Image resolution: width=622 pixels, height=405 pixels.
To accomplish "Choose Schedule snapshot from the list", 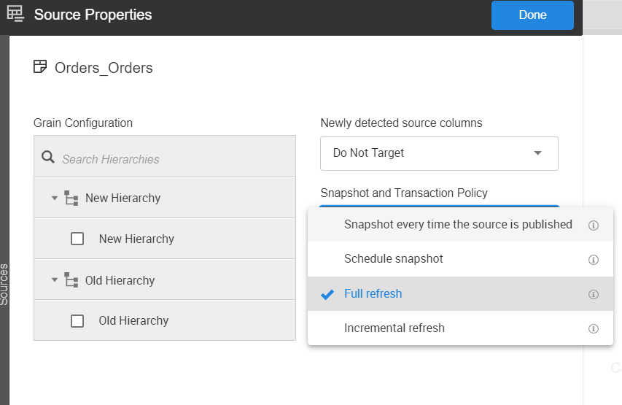I will [394, 259].
